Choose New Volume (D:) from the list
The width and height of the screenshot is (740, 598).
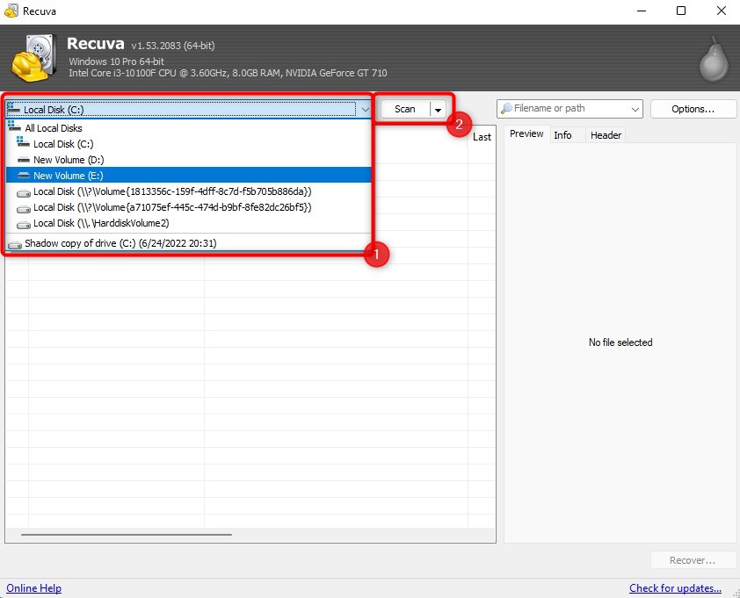188,160
